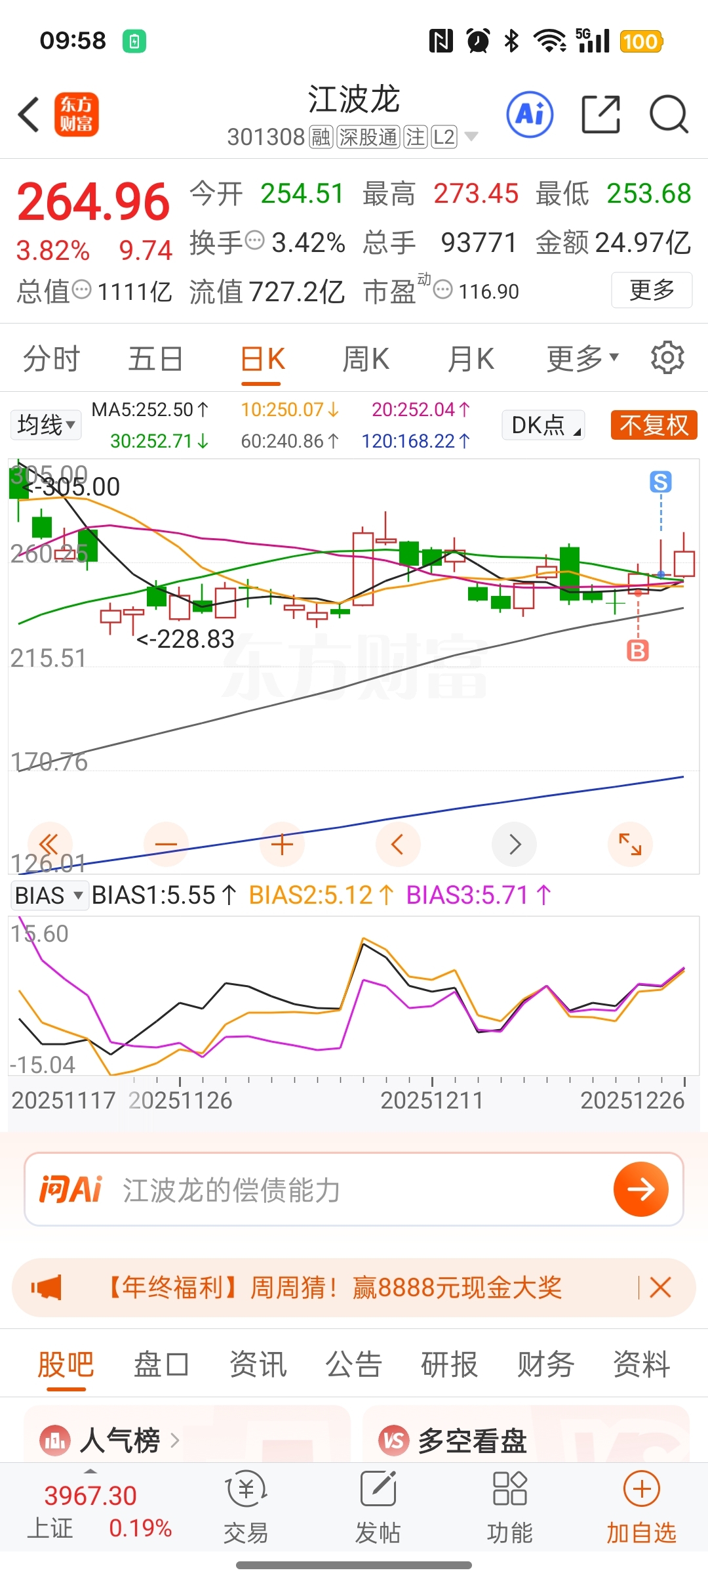Tap MA5:252.50 value label
Image resolution: width=708 pixels, height=1583 pixels.
(149, 410)
